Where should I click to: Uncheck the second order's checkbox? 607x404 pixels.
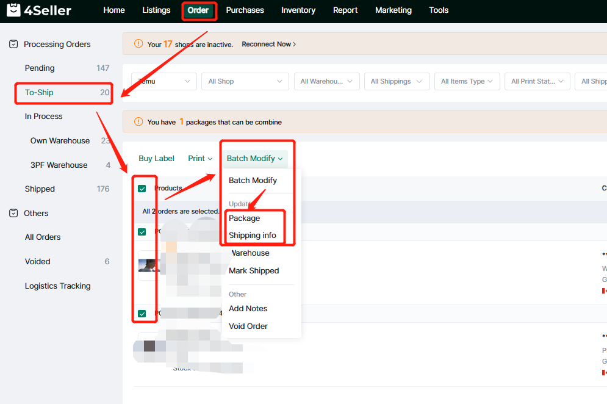point(142,314)
